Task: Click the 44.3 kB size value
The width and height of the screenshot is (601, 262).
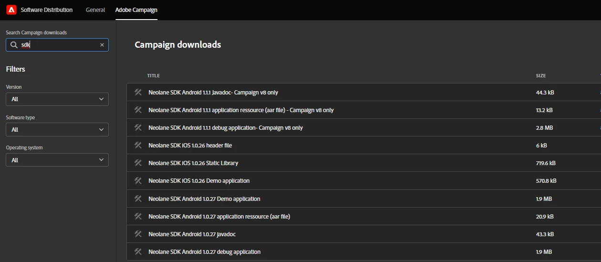Action: pos(545,92)
